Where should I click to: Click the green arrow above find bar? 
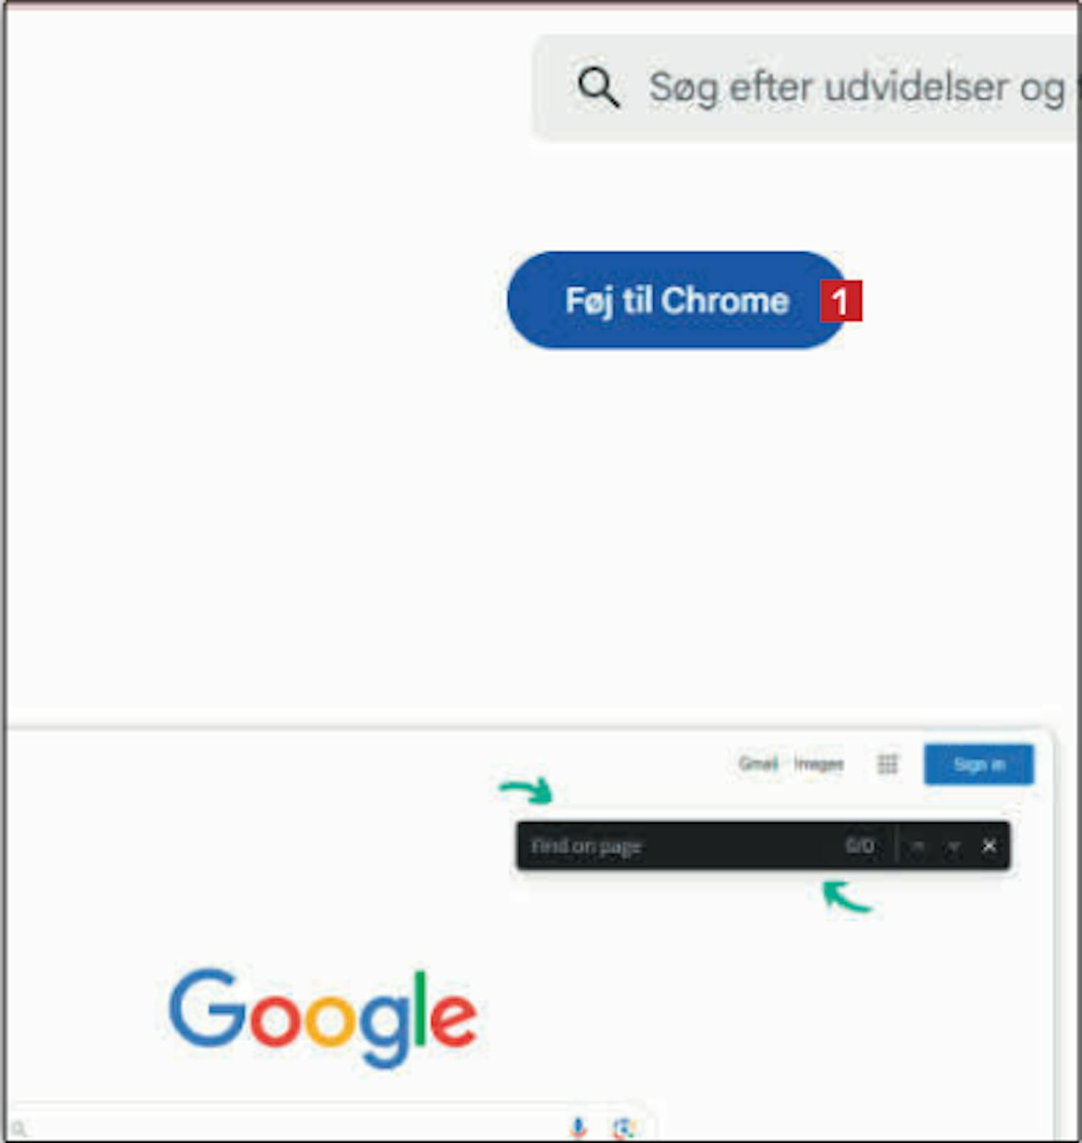[x=527, y=790]
